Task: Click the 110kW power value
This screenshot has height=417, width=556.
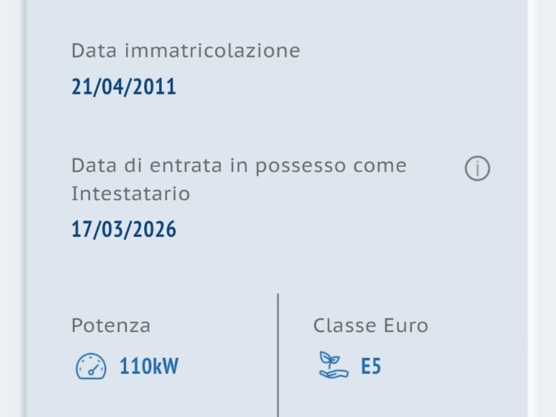Action: 149,366
